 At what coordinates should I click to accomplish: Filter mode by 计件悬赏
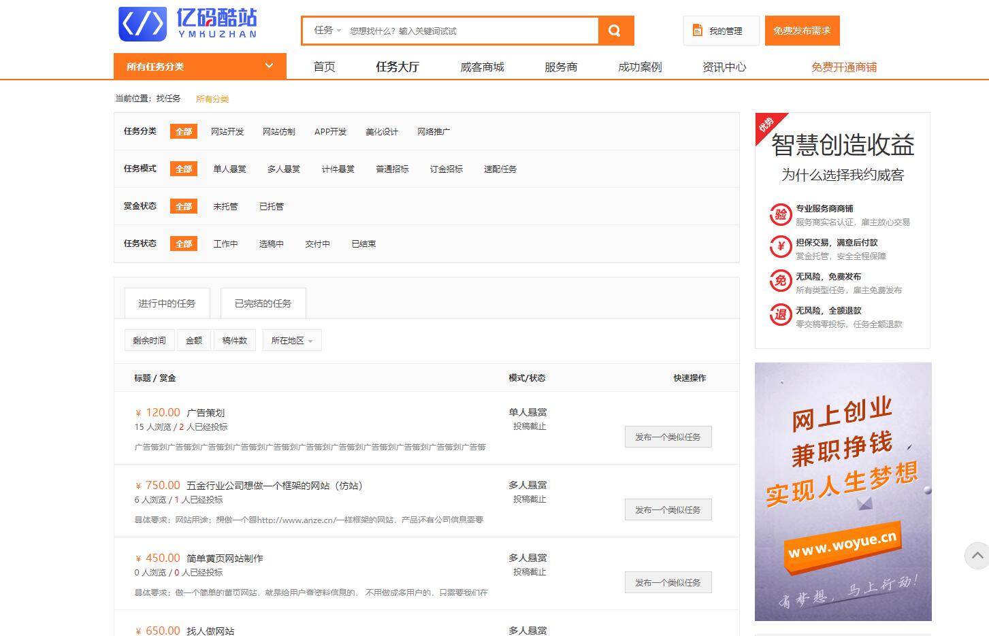point(338,169)
